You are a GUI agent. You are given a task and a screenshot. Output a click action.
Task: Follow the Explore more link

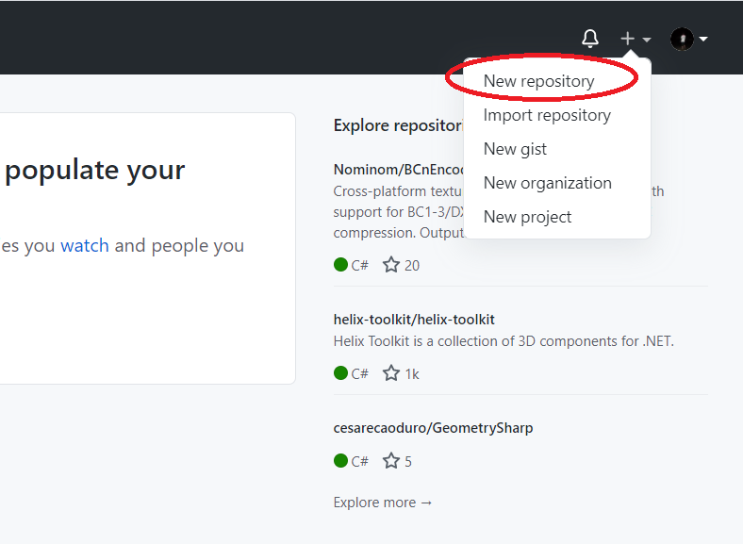(383, 503)
